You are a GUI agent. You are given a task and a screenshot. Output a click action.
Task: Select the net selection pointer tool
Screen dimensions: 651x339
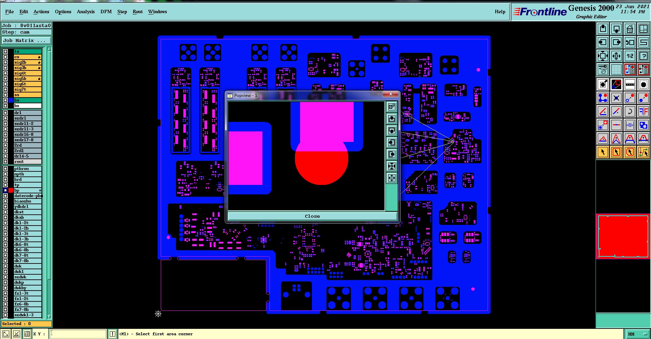(643, 152)
